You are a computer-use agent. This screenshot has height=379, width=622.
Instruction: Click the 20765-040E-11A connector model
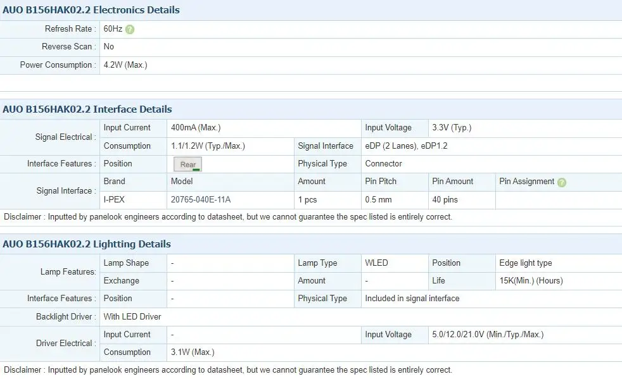(x=201, y=199)
